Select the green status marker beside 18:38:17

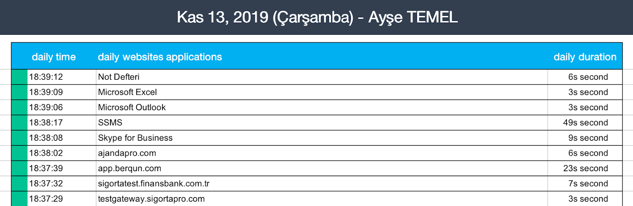tap(19, 123)
